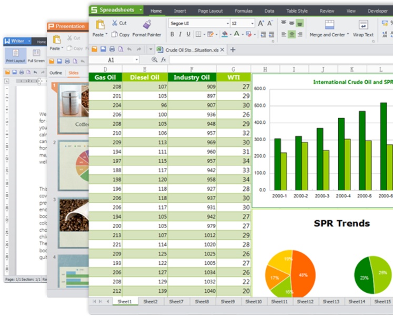Click the fx insert function icon
The height and width of the screenshot is (316, 393).
click(163, 60)
